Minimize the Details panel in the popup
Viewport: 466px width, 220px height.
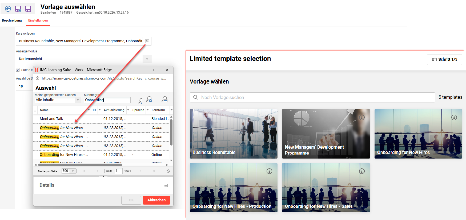click(x=166, y=185)
